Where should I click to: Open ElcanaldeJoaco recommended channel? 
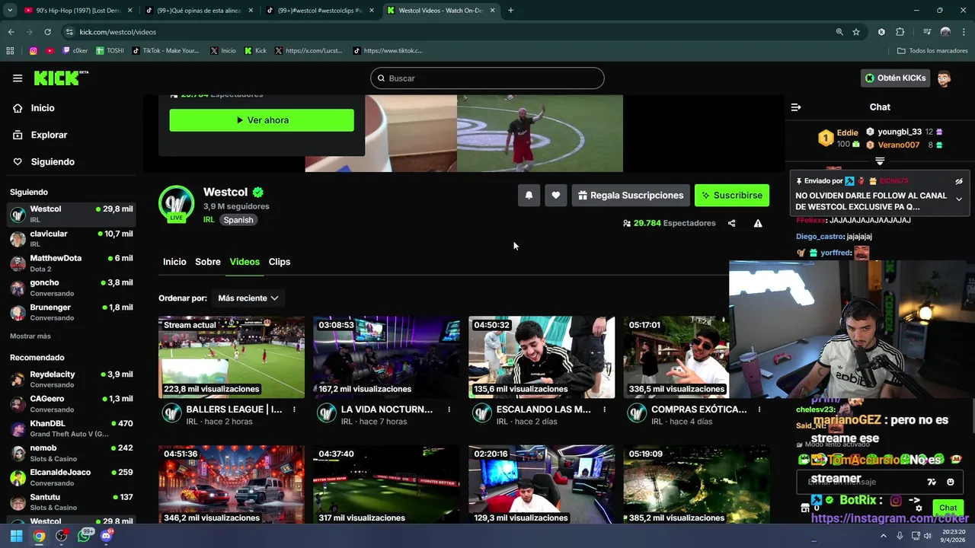pos(72,477)
